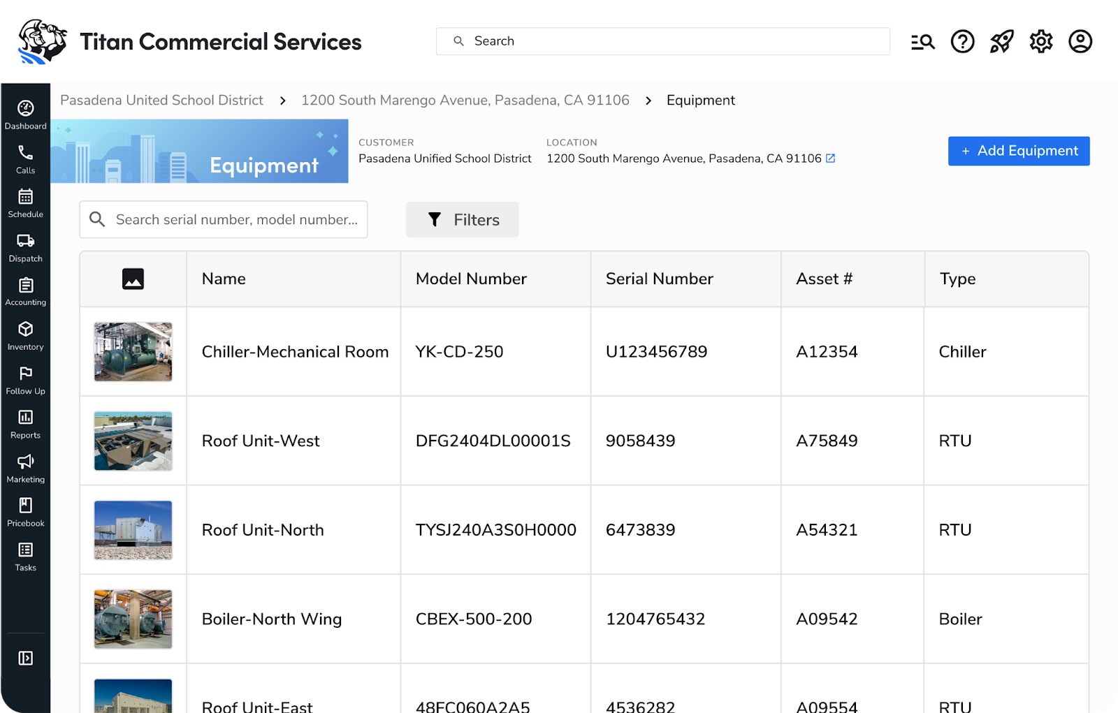
Task: Select the Equipment breadcrumb
Action: click(701, 100)
